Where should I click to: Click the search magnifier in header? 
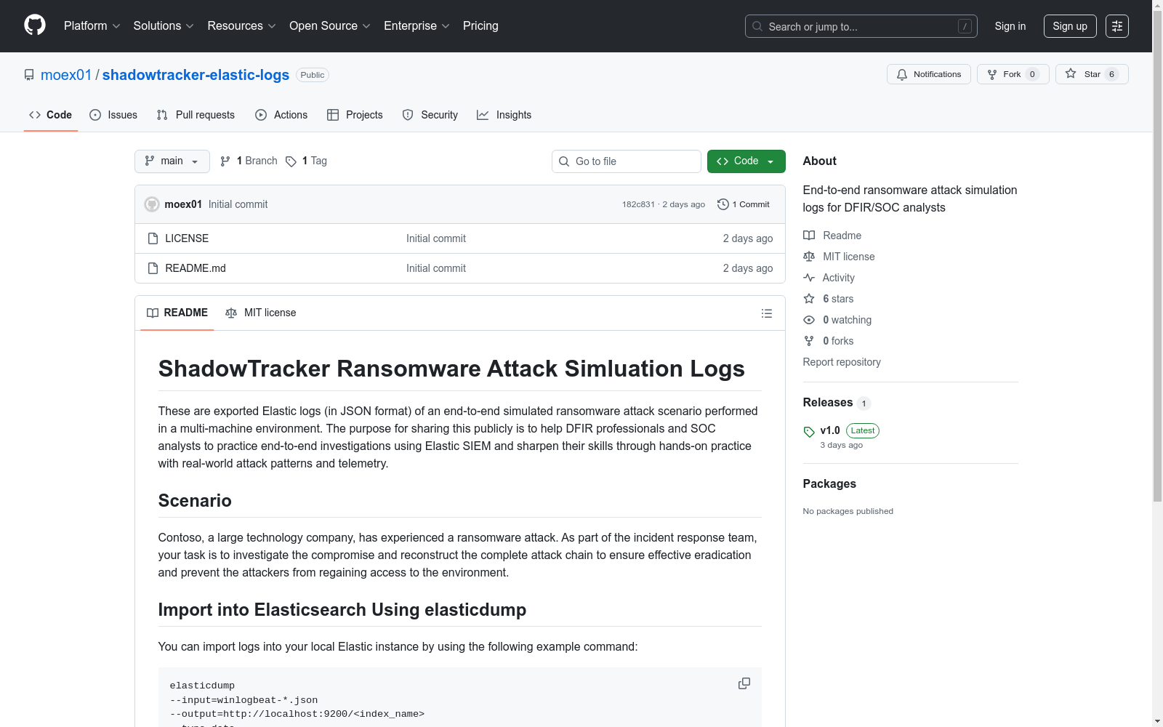click(757, 26)
